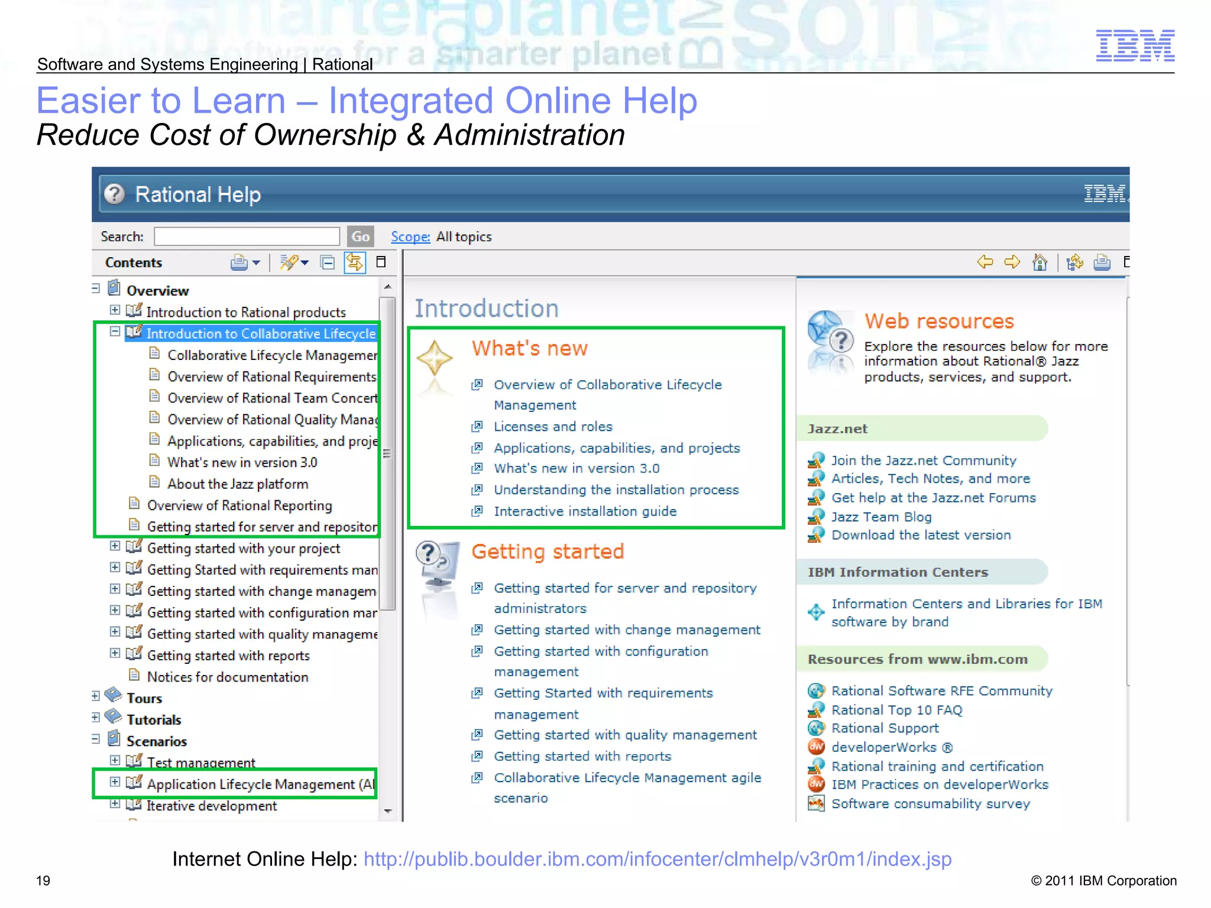Open Jazz Team Blog link
1211x908 pixels.
click(x=881, y=517)
